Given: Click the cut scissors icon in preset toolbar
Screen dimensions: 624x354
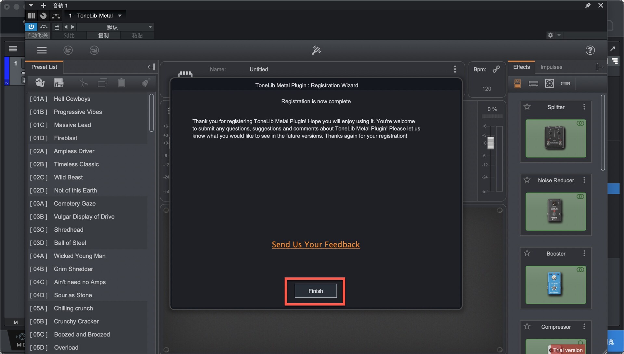Looking at the screenshot, I should click(84, 83).
